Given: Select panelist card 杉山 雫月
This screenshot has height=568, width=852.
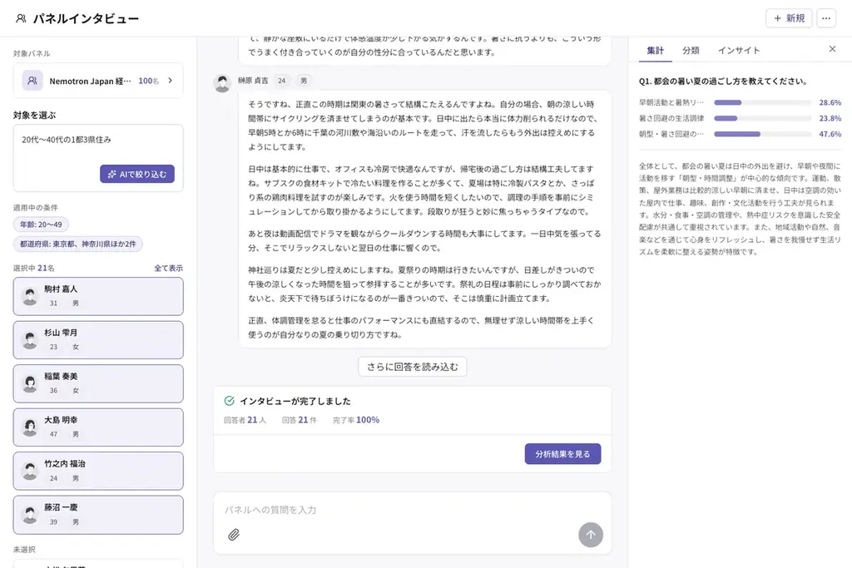Looking at the screenshot, I should tap(98, 340).
